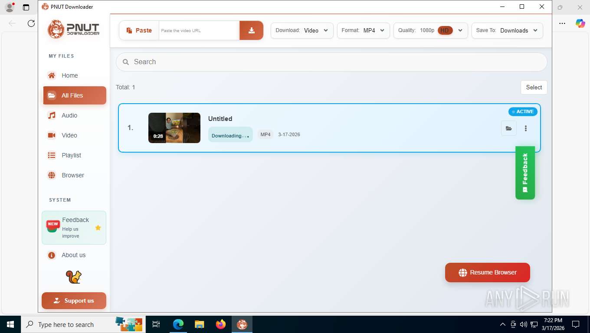This screenshot has height=333, width=590.
Task: Click the volume speaker tray icon
Action: click(524, 324)
